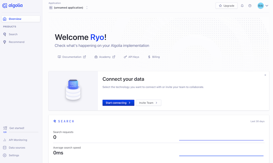Expand the account menu chevron

pos(267,6)
